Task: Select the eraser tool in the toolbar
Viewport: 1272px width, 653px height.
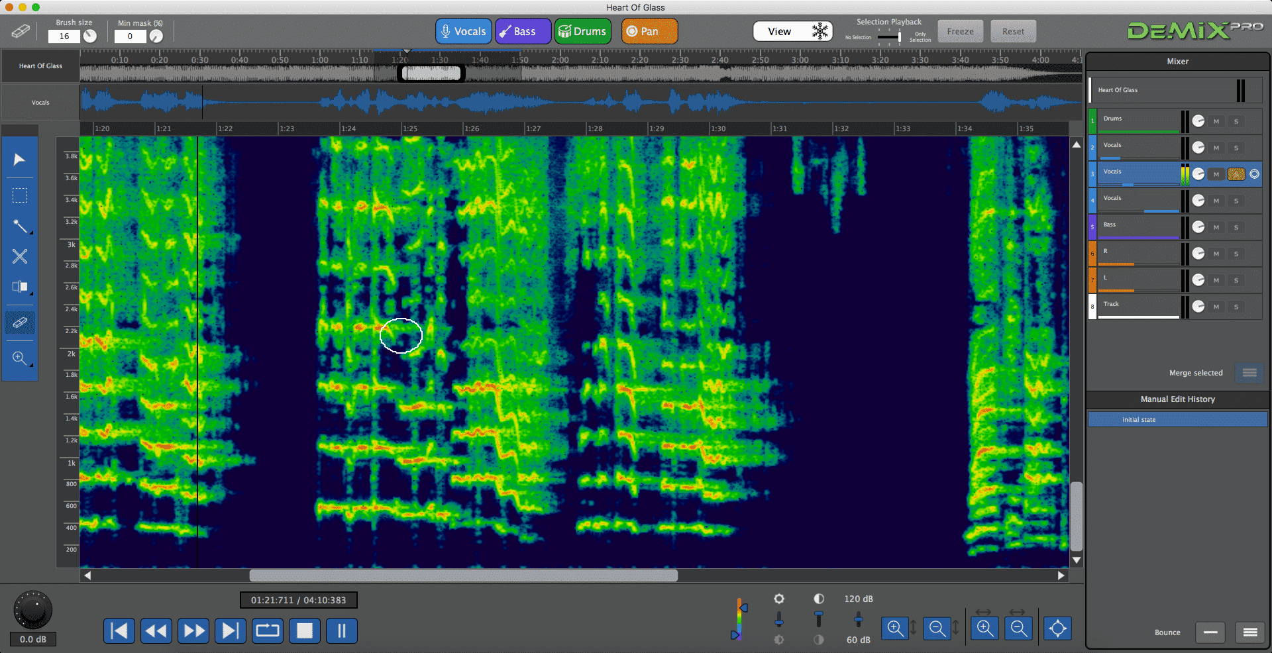Action: [x=20, y=323]
